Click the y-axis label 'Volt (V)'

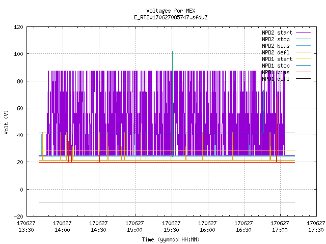pyautogui.click(x=7, y=122)
